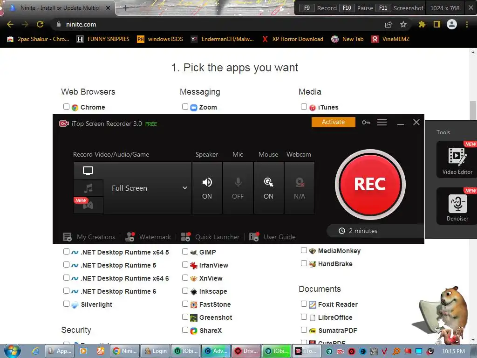Viewport: 477px width, 358px height.
Task: Open the VineMEMZ bookmark
Action: coord(391,39)
